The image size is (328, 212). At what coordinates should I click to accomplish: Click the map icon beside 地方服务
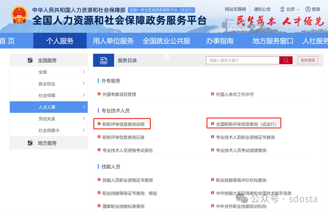coord(30,143)
